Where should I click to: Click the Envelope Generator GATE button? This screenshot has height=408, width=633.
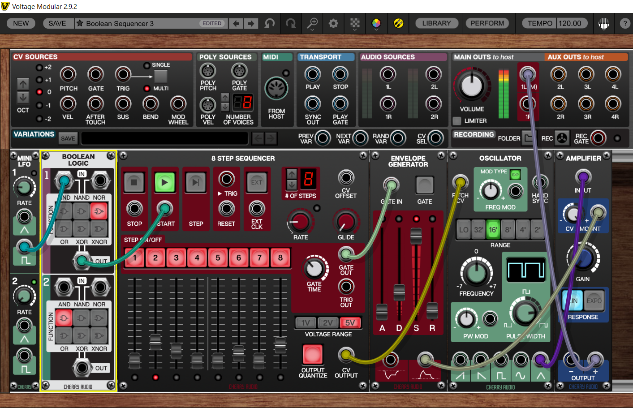tap(425, 185)
